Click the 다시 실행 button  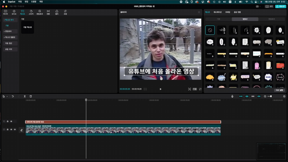coord(279,90)
